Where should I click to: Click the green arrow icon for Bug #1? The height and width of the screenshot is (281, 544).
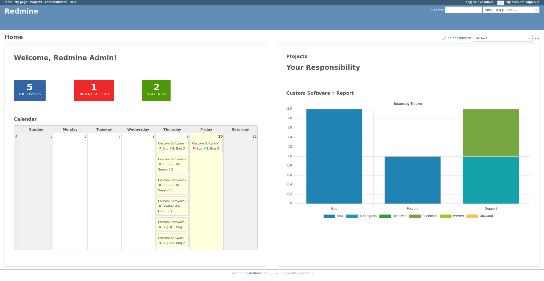(x=160, y=227)
